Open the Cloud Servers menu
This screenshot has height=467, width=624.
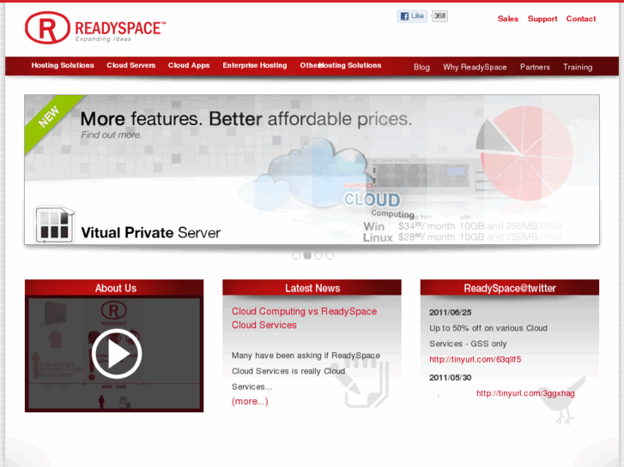[131, 65]
